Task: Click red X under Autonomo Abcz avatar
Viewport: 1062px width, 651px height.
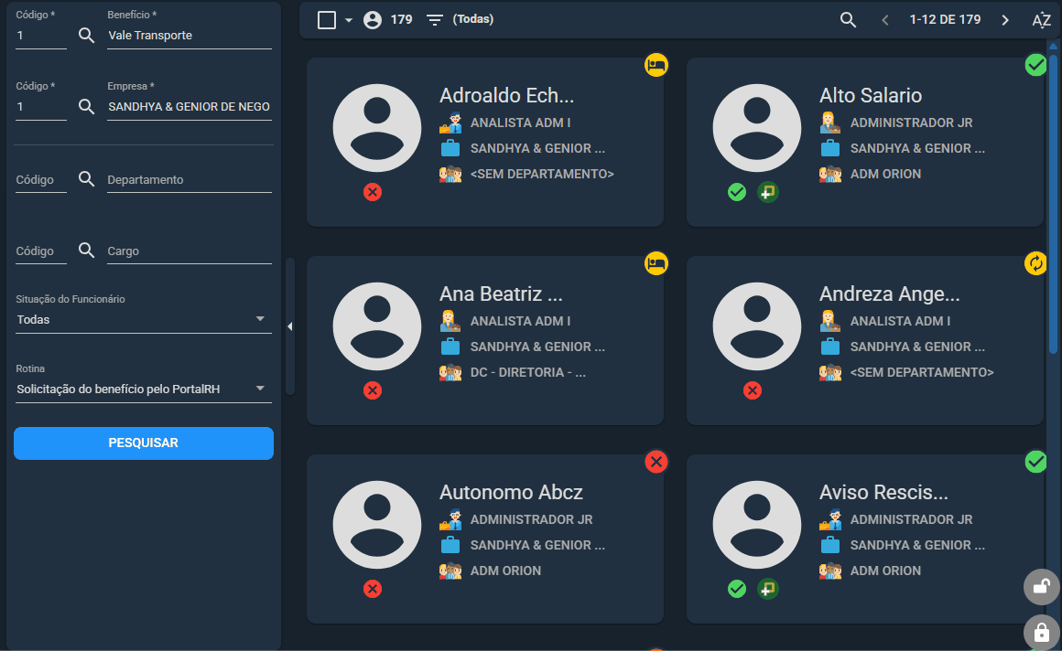Action: [x=373, y=589]
